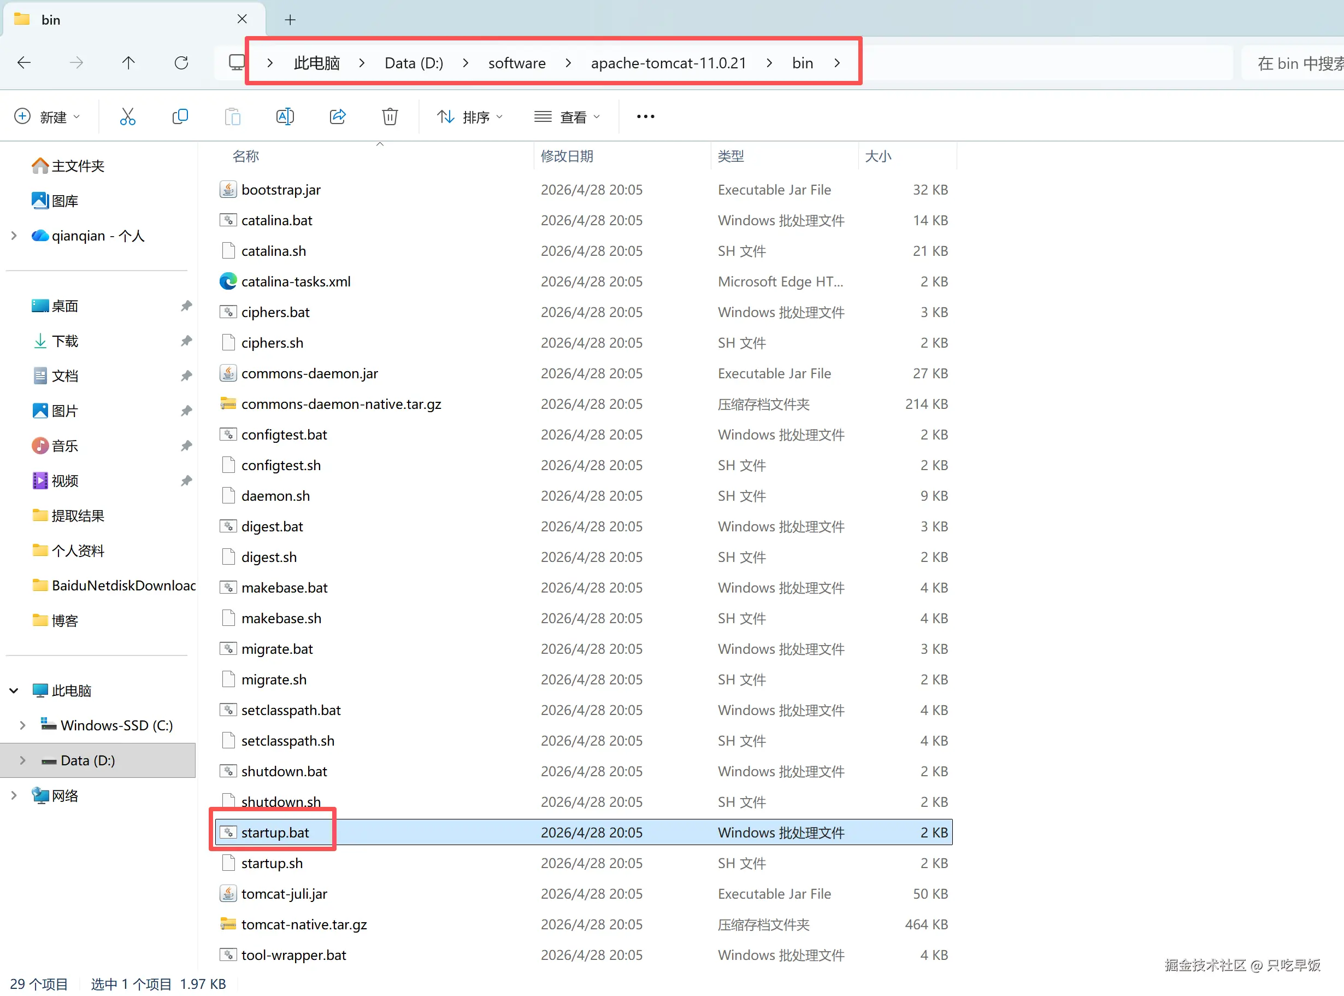Select the catalina-tasks.xml Edge icon
The height and width of the screenshot is (996, 1344).
click(228, 282)
